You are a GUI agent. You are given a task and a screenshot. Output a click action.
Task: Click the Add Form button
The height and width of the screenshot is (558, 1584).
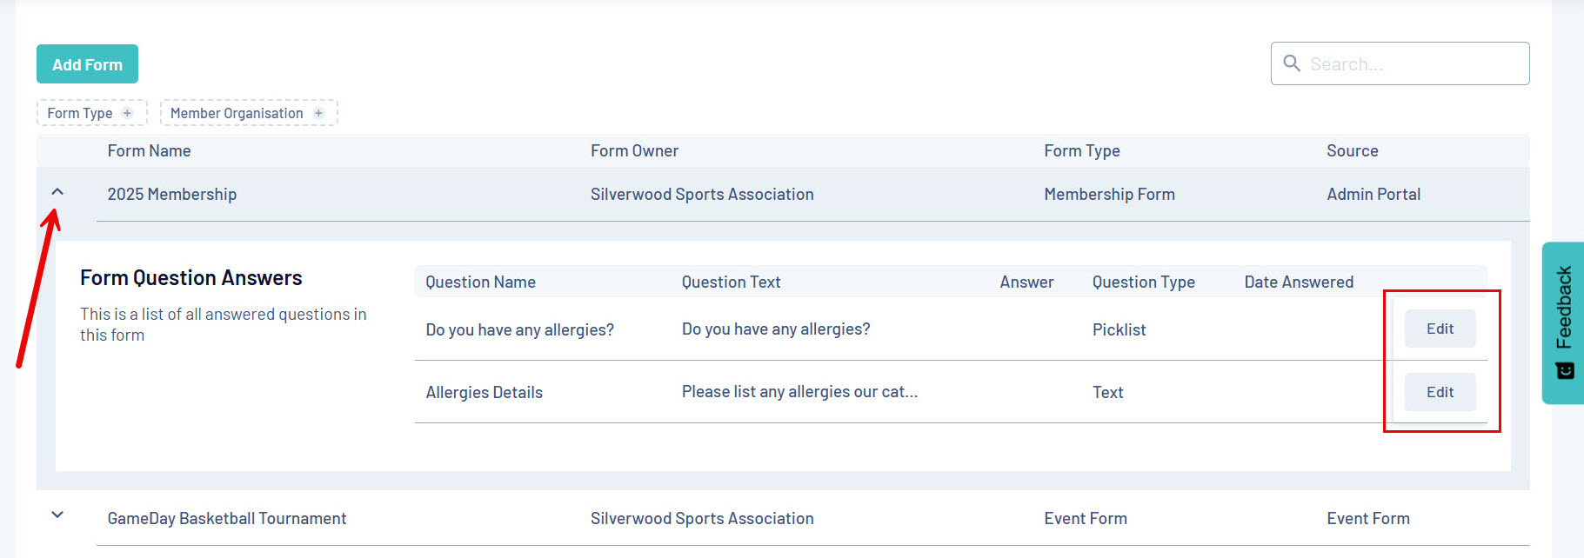point(87,64)
